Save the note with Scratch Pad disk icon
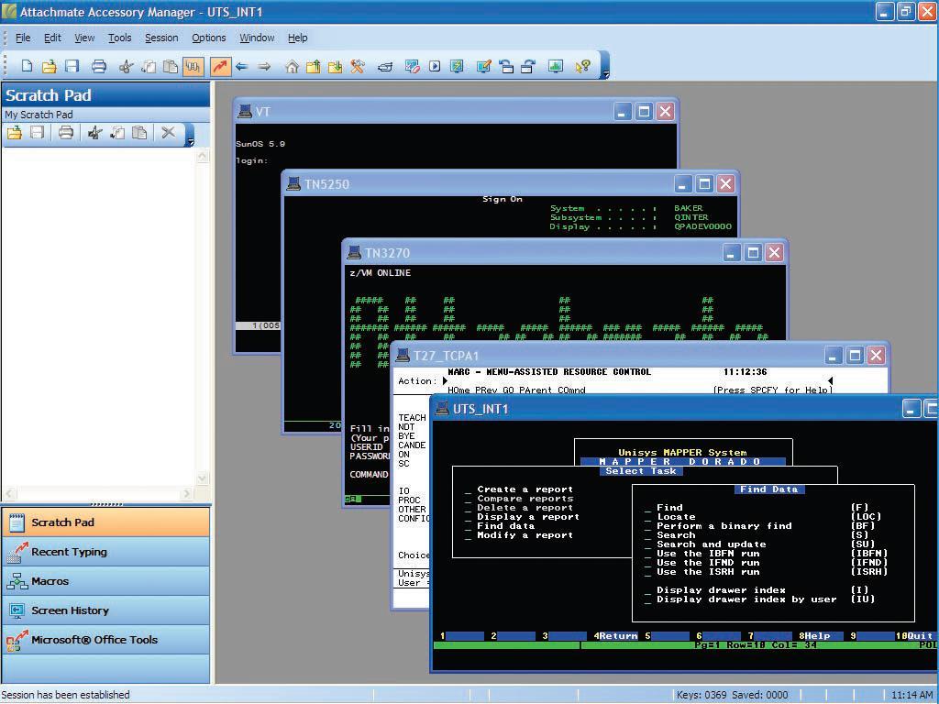 click(x=39, y=133)
